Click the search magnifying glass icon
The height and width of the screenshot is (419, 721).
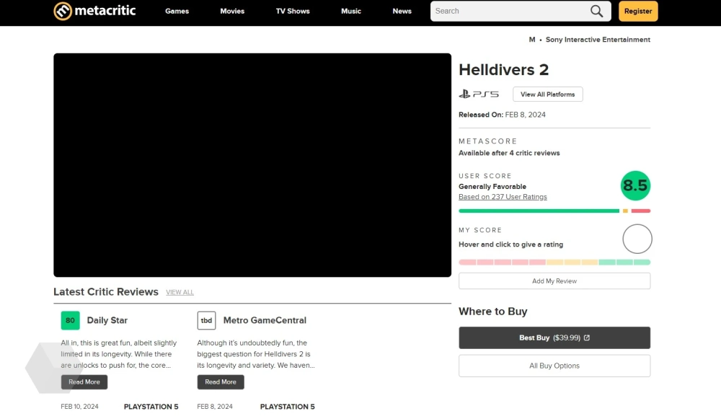coord(596,11)
